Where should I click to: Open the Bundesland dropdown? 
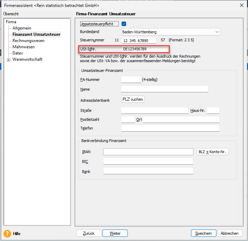[x=171, y=32]
